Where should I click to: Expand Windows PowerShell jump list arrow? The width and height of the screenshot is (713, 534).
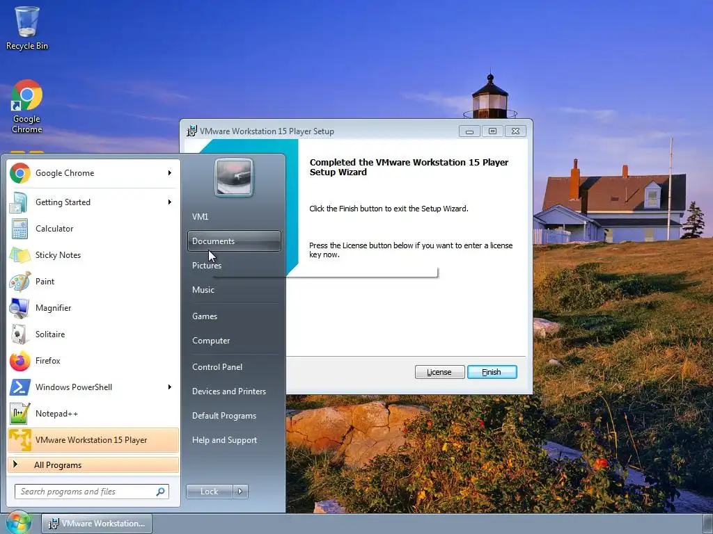pos(170,387)
